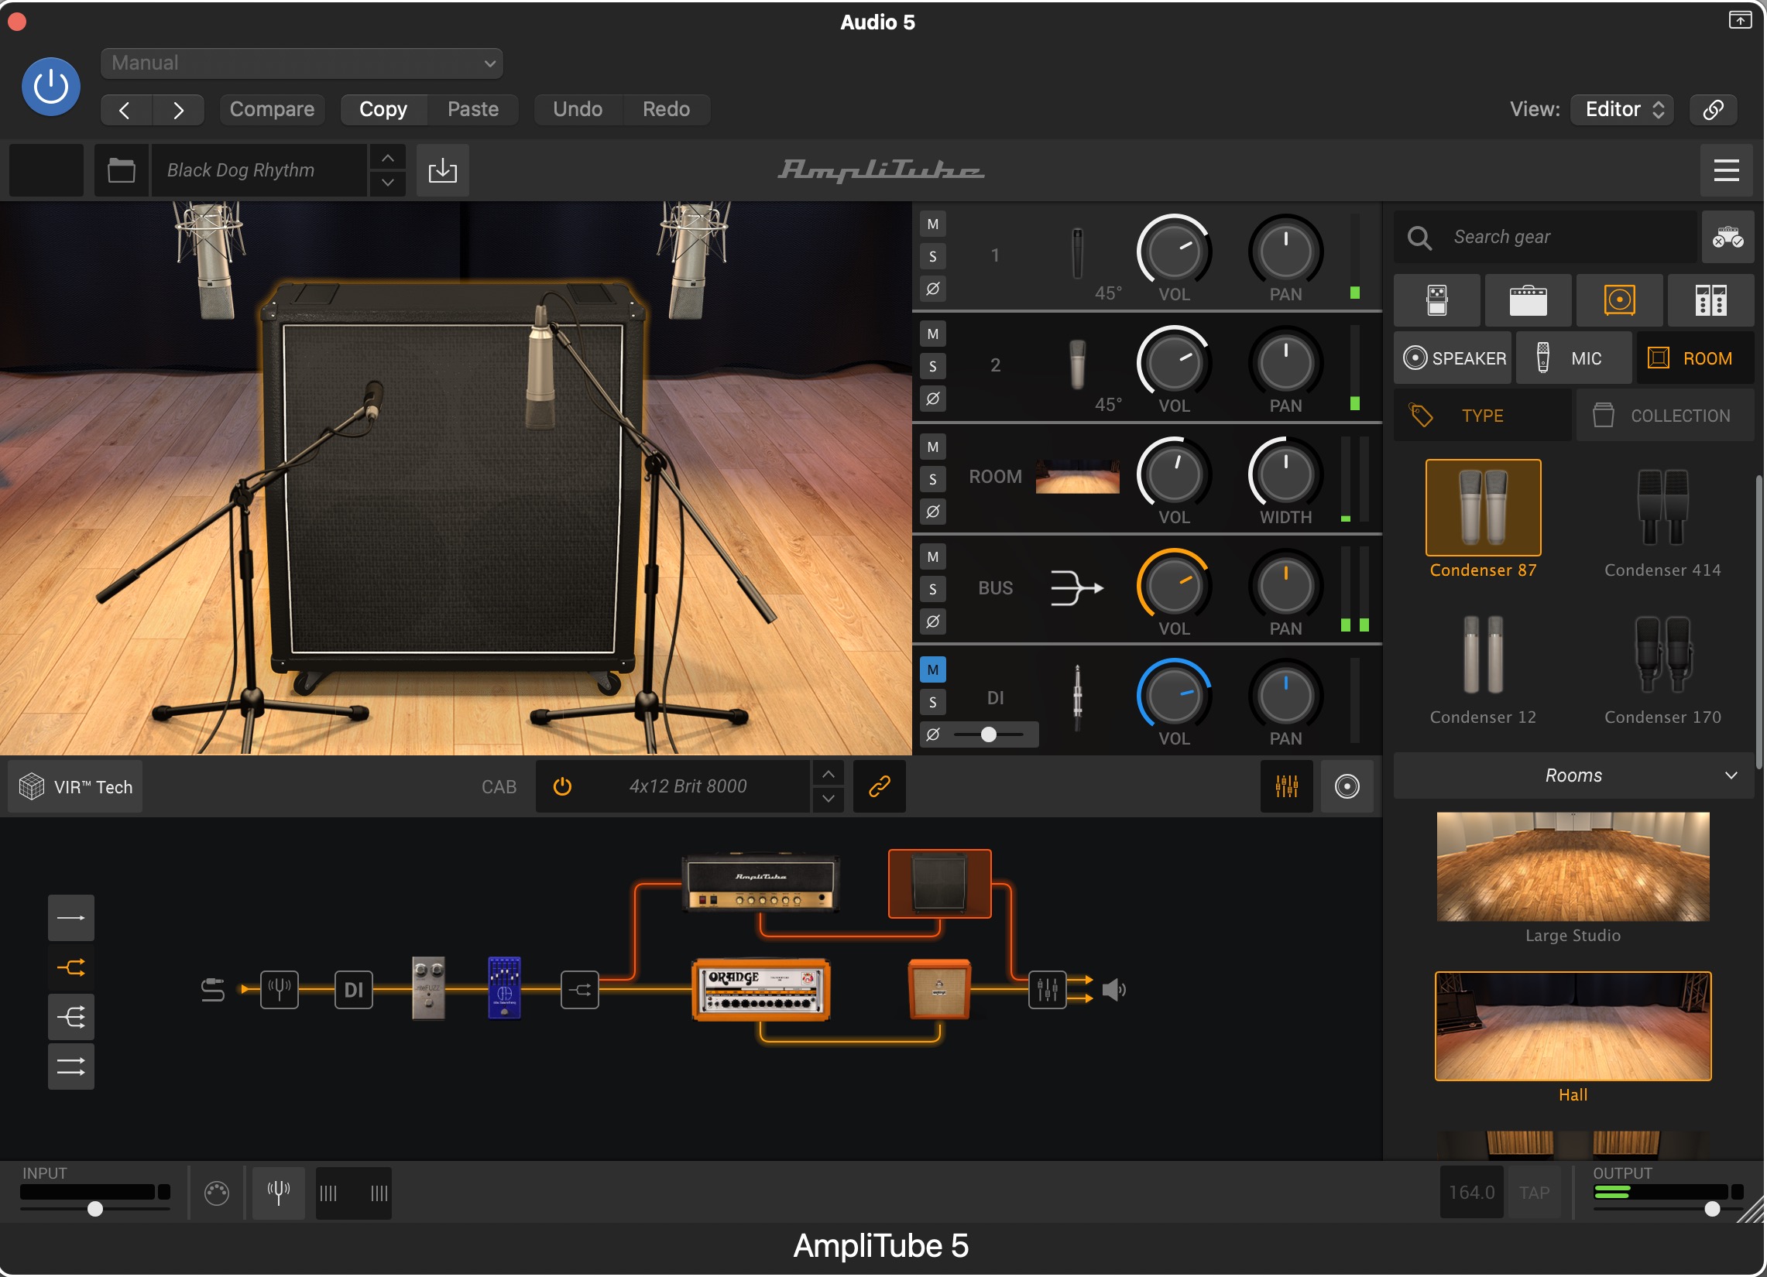The image size is (1767, 1277).
Task: Open the custom shop gear icon
Action: [x=1728, y=237]
